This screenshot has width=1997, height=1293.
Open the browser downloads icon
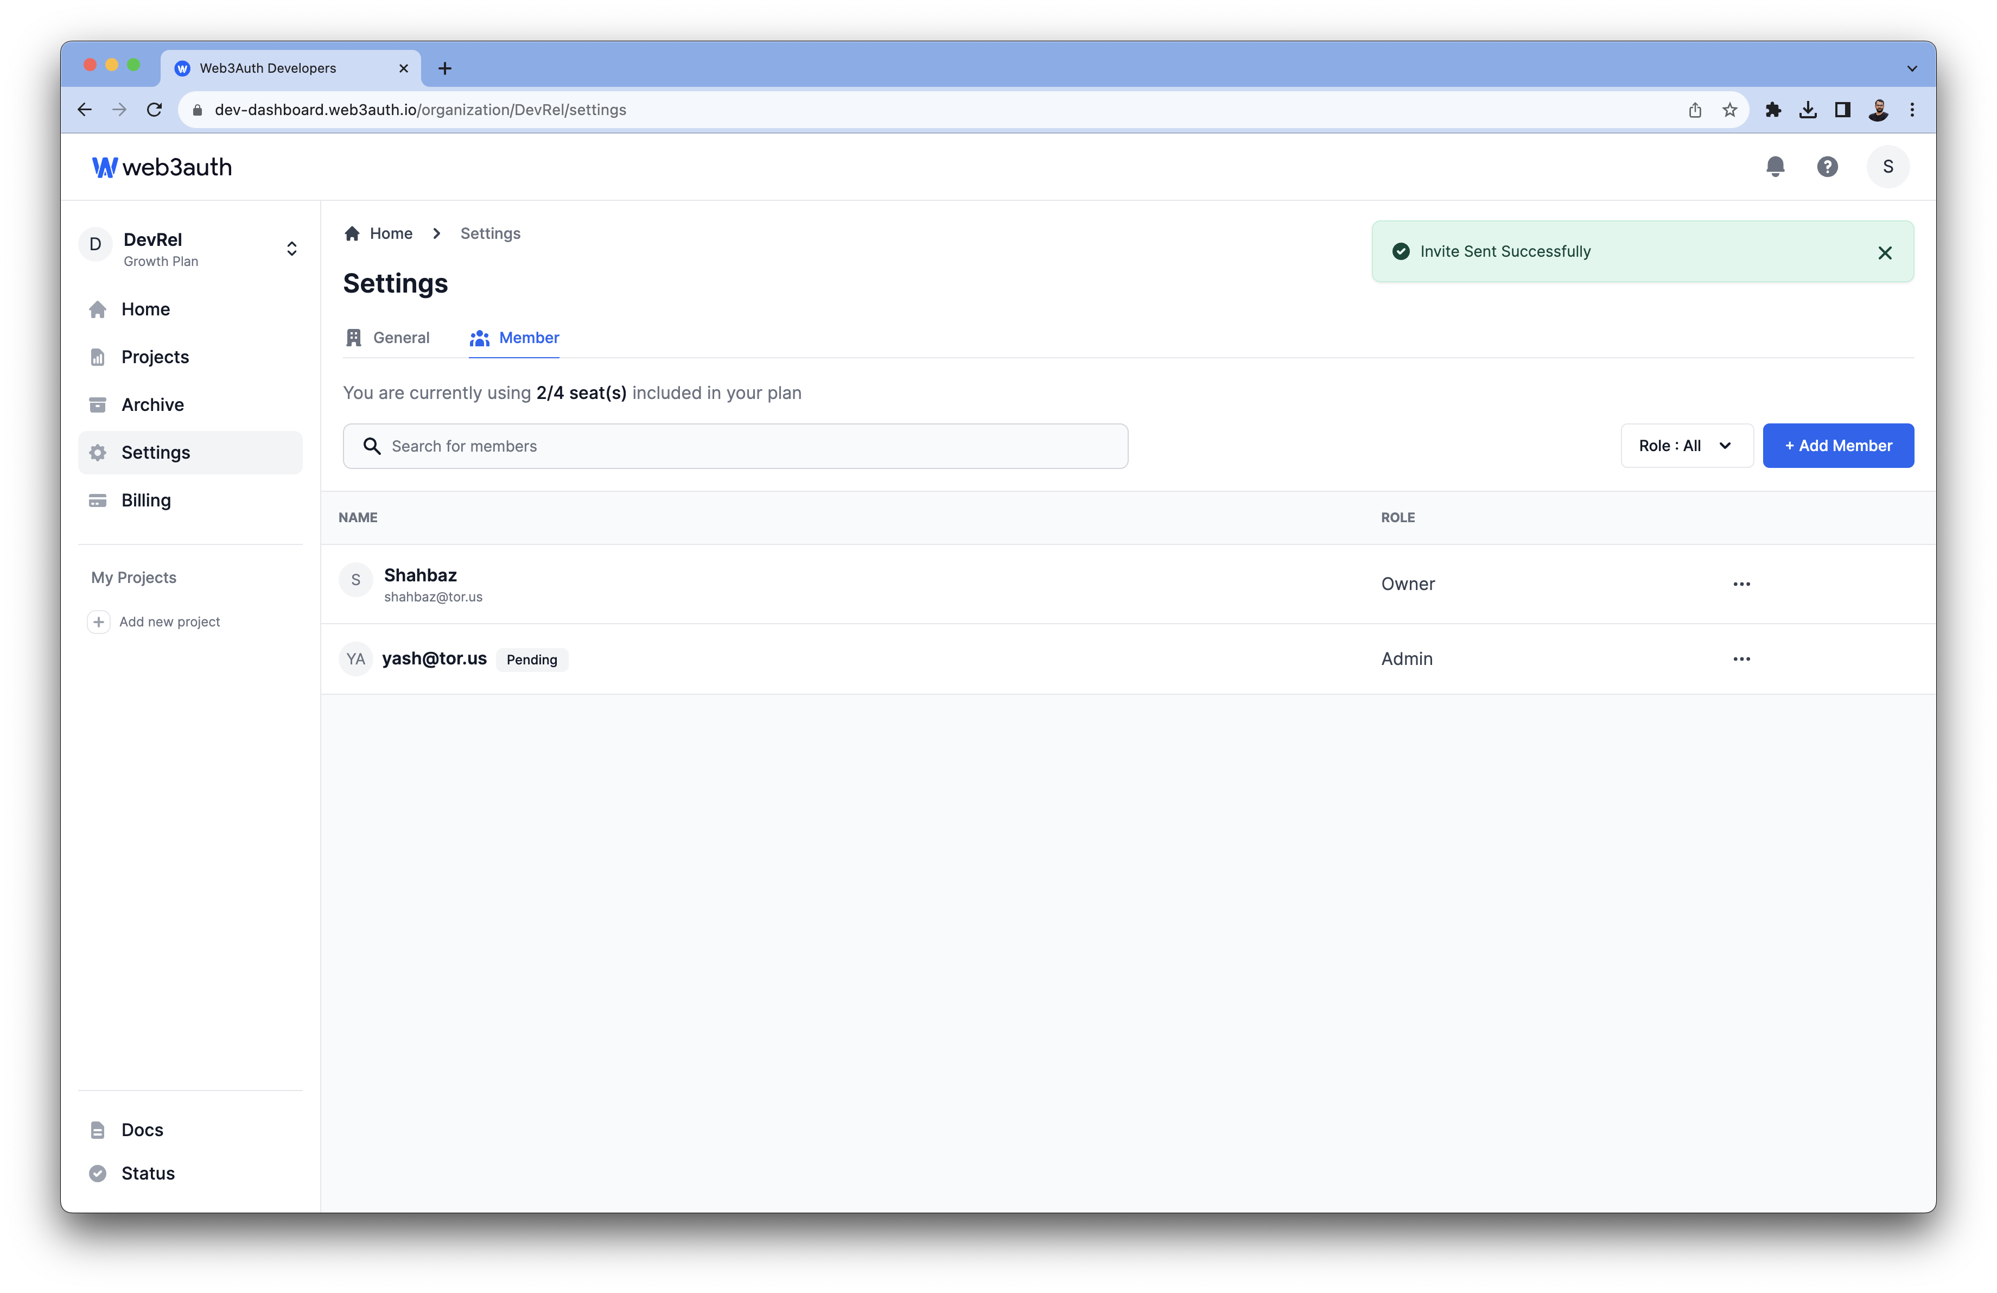pyautogui.click(x=1808, y=110)
